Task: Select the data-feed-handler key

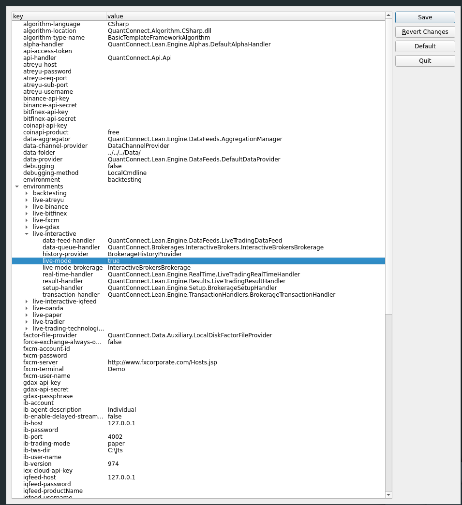Action: click(69, 241)
